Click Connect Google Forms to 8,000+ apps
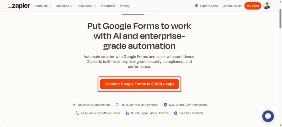 (139, 84)
